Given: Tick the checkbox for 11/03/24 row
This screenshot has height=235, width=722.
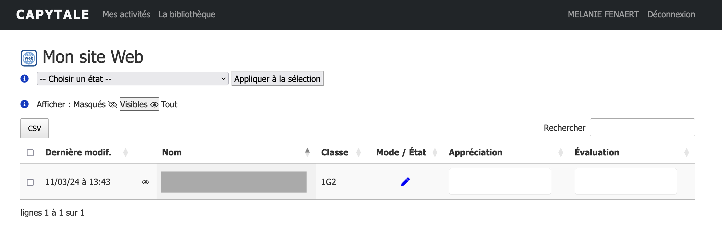Looking at the screenshot, I should (x=30, y=182).
